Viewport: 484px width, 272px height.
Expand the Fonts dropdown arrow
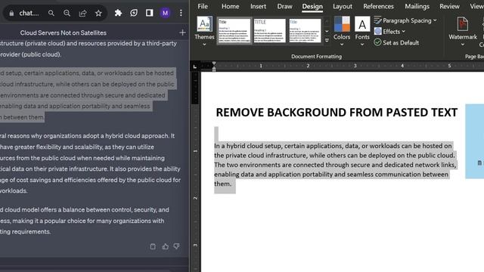pyautogui.click(x=362, y=45)
